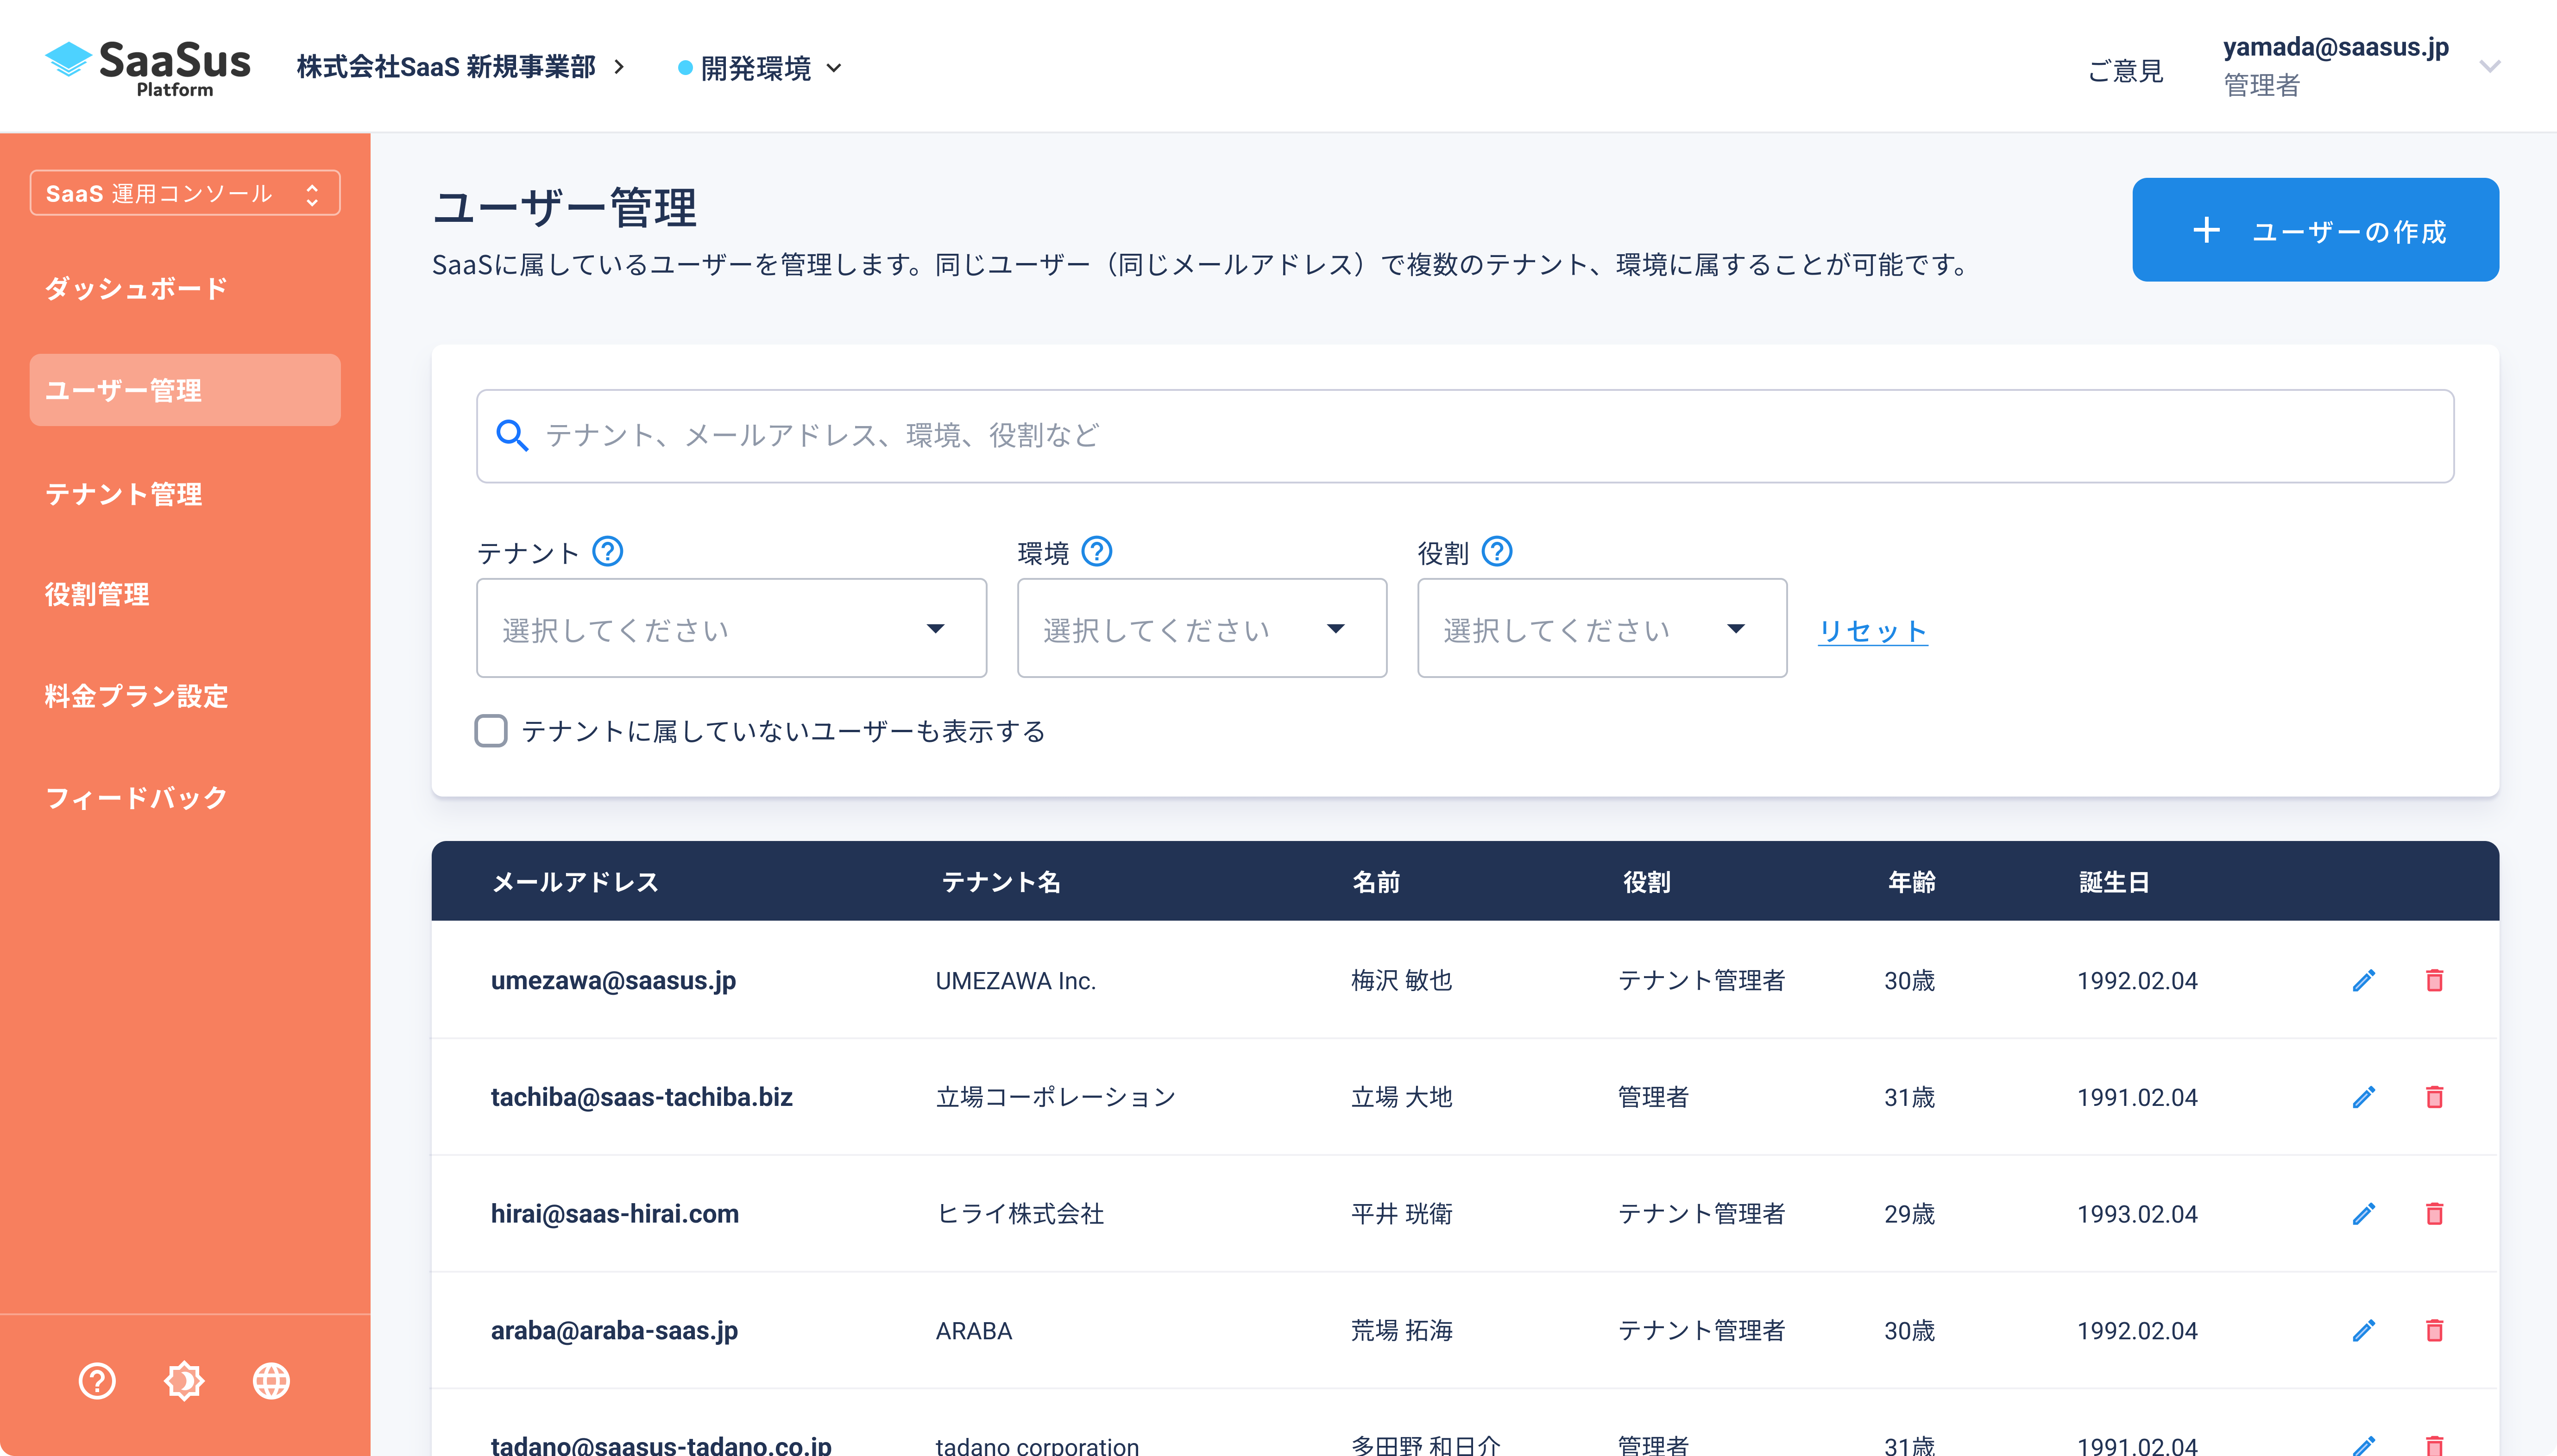Toggle the brightness theme icon in sidebar footer

pyautogui.click(x=184, y=1381)
